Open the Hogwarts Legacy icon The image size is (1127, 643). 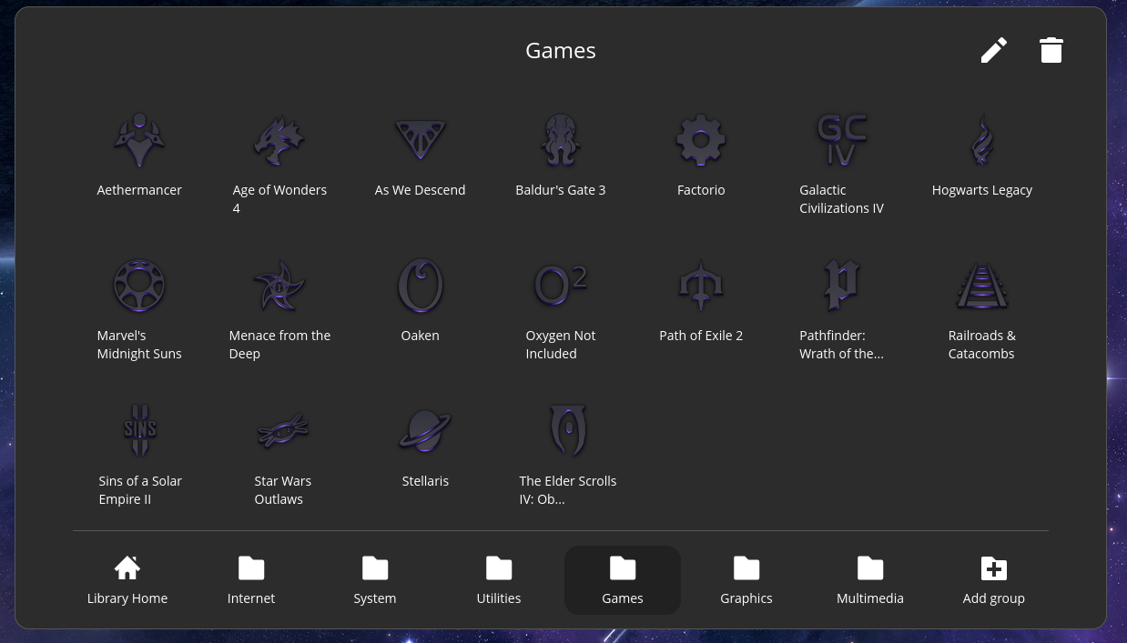click(981, 141)
